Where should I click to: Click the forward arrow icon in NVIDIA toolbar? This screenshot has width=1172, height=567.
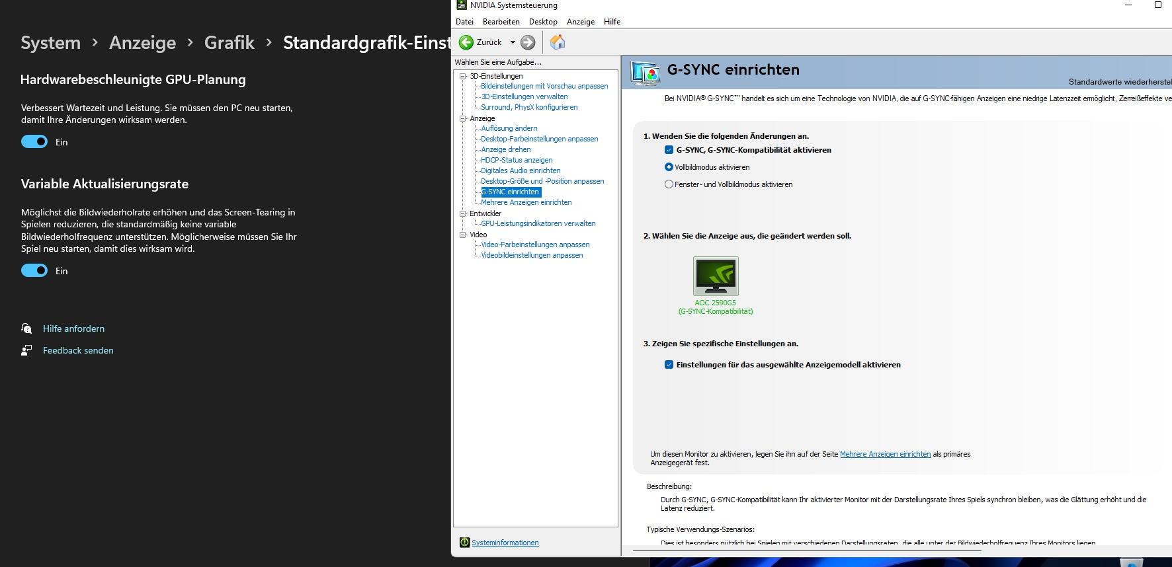[x=528, y=42]
